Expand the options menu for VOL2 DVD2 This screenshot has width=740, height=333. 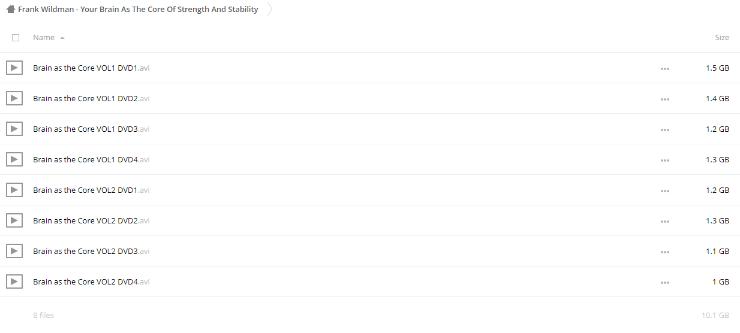click(x=664, y=221)
